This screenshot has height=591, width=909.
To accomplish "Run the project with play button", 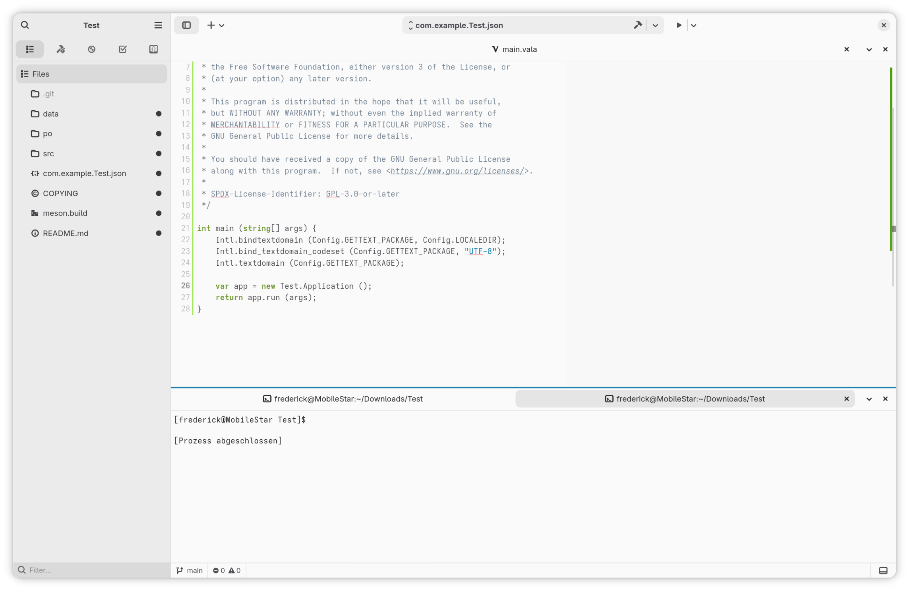I will tap(679, 25).
